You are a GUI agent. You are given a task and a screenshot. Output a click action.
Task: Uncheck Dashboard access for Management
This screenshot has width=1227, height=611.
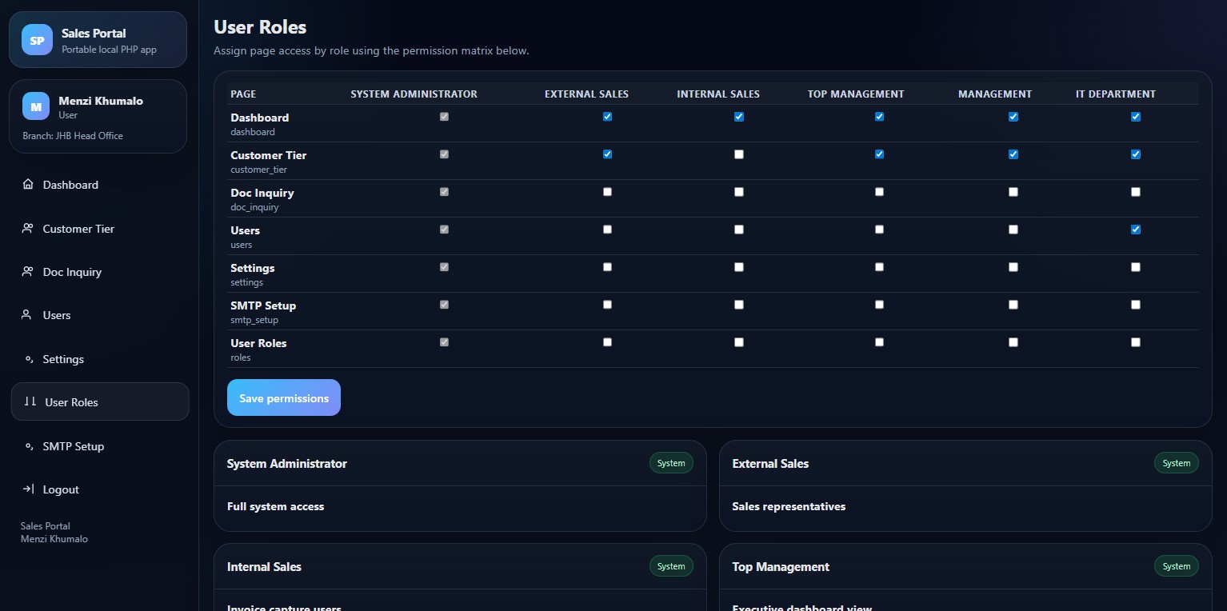point(1013,117)
